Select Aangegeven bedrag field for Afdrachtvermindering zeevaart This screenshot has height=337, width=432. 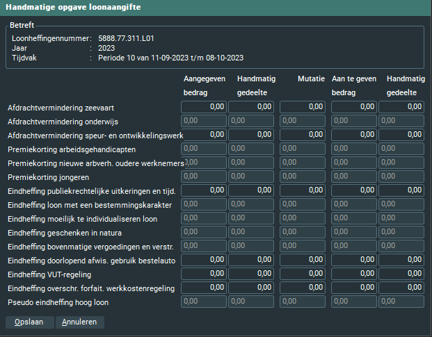coord(203,107)
